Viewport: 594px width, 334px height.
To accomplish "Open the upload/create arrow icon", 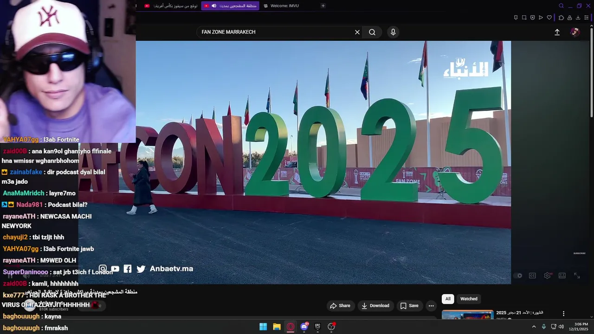I will tap(557, 32).
